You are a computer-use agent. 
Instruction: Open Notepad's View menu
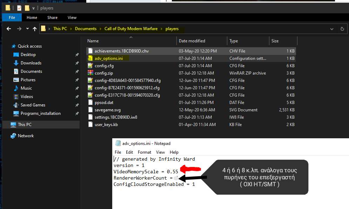pos(160,152)
